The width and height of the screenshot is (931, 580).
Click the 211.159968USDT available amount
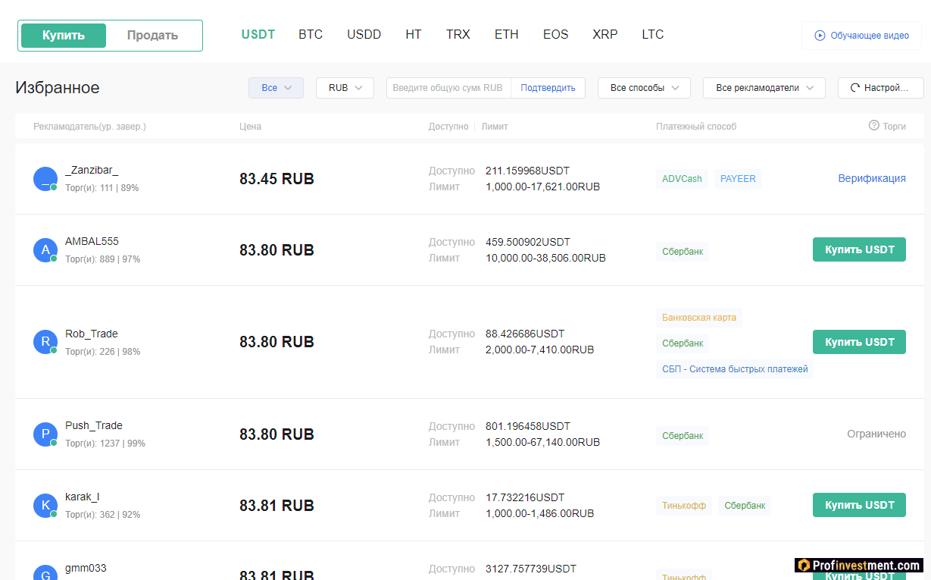pyautogui.click(x=527, y=171)
